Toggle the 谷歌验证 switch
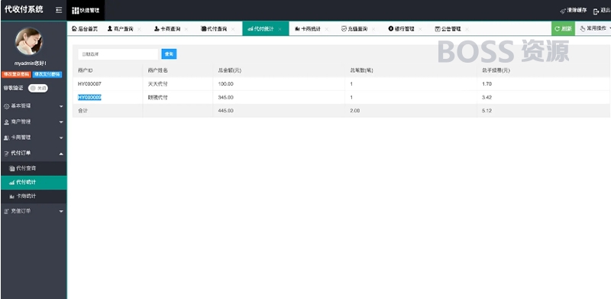The image size is (611, 299). pyautogui.click(x=38, y=89)
